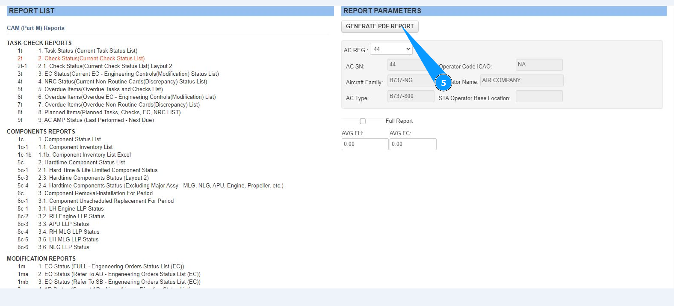Open AC AMP Status (Last Performed - Next Due)
The width and height of the screenshot is (674, 306).
[x=96, y=120]
